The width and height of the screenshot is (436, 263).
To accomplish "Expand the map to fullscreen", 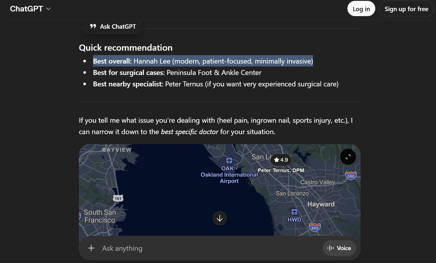I will pos(348,157).
